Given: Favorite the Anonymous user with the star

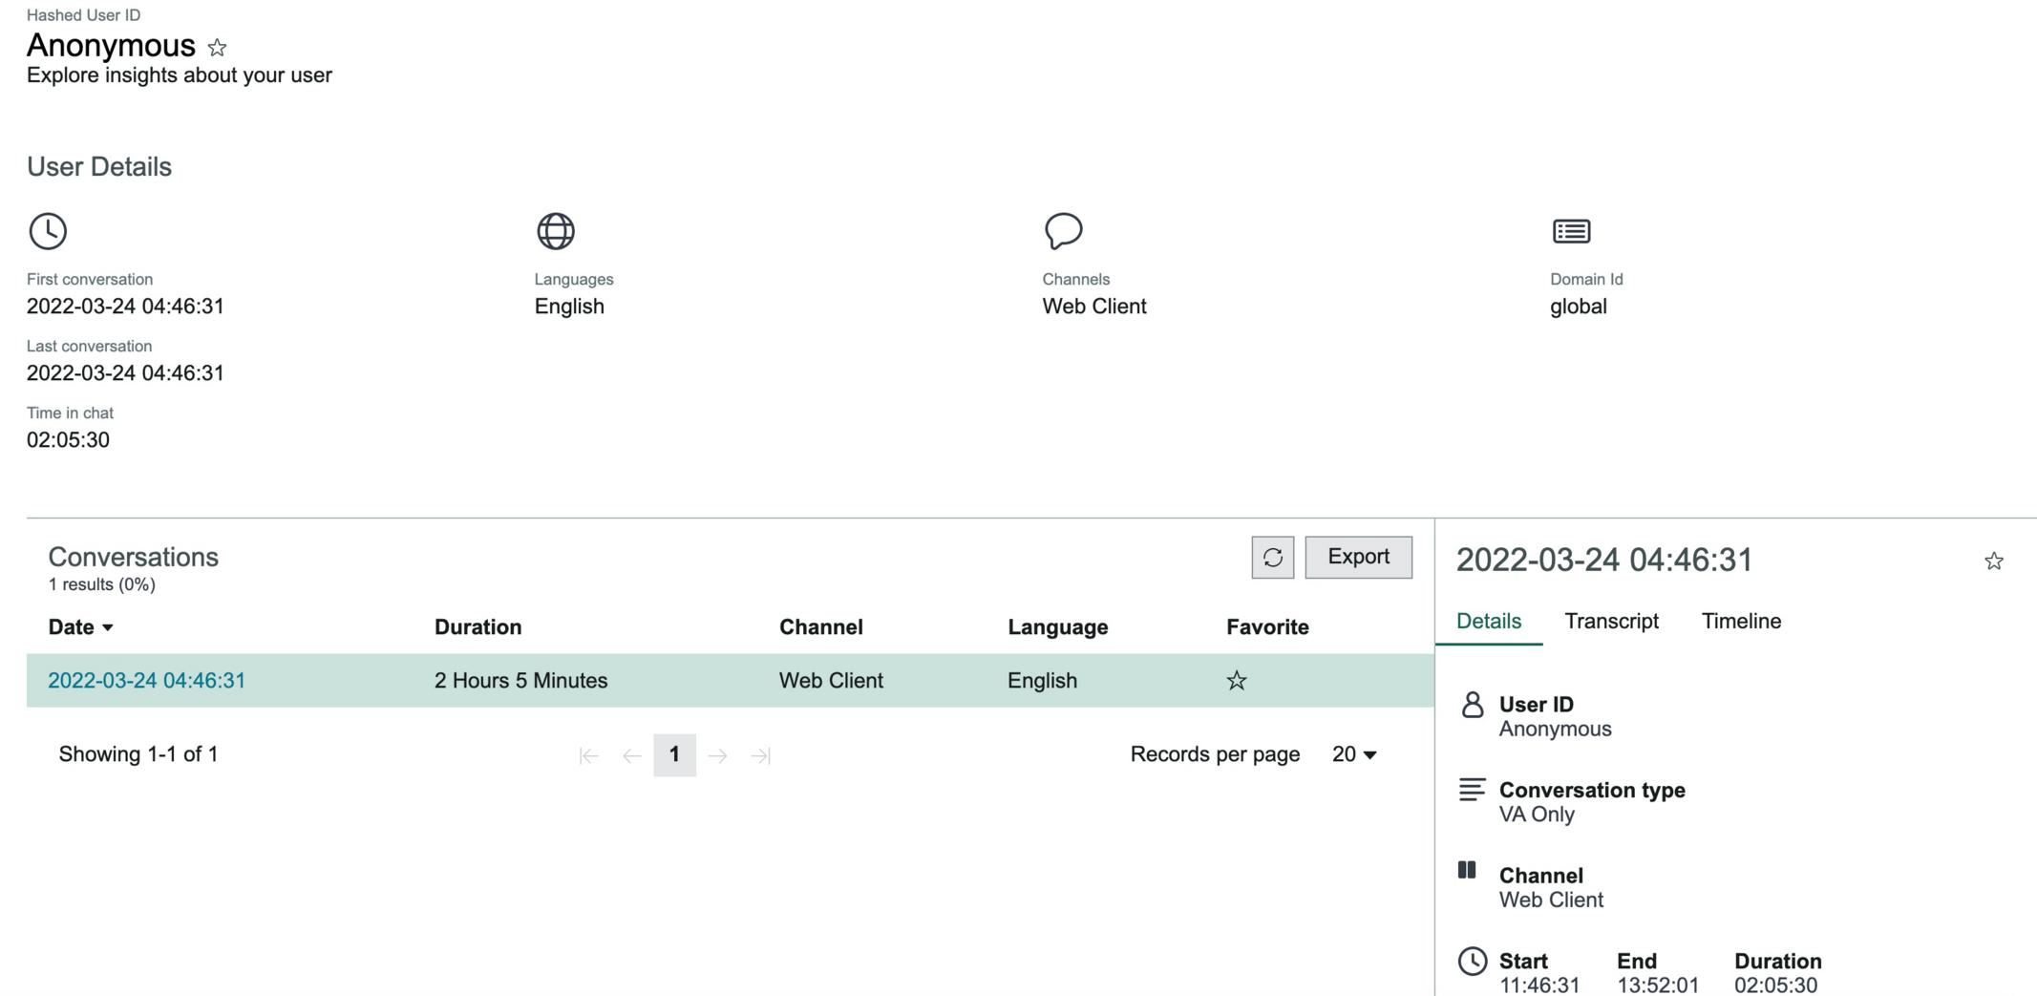Looking at the screenshot, I should coord(217,47).
